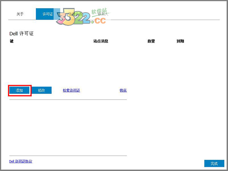Click the Dell 许可证 heading
The image size is (228, 171).
coord(22,33)
